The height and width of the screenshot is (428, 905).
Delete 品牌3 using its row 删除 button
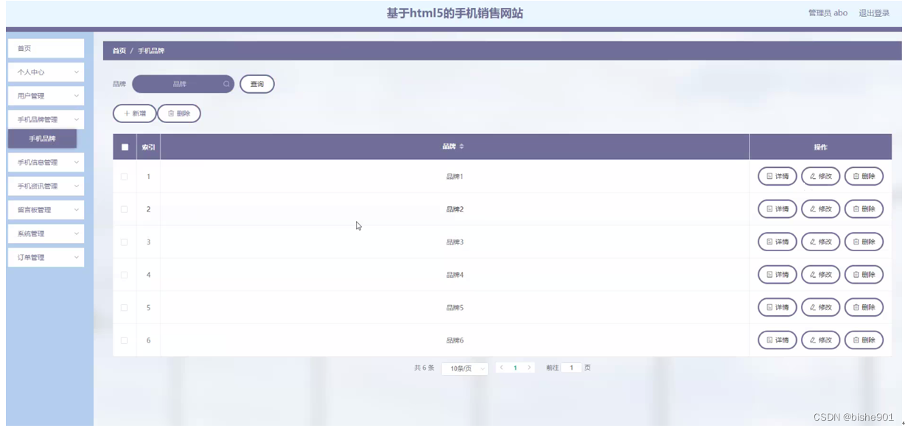pyautogui.click(x=864, y=242)
